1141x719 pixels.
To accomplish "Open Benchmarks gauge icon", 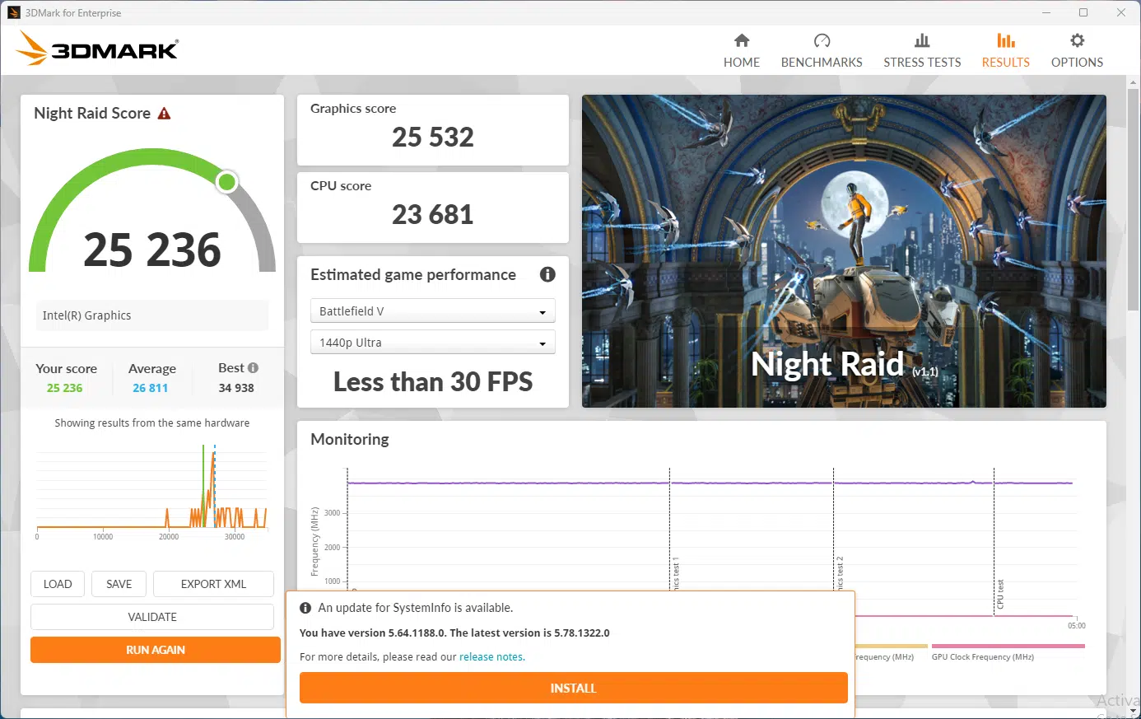I will coord(822,40).
